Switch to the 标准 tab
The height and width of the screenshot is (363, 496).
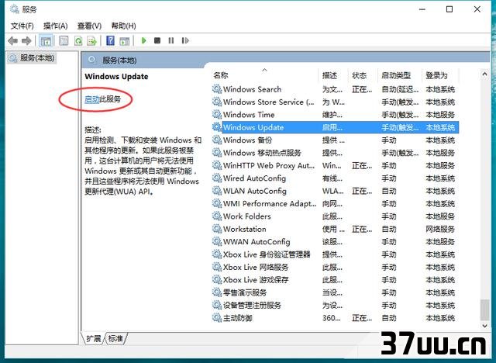[x=115, y=339]
